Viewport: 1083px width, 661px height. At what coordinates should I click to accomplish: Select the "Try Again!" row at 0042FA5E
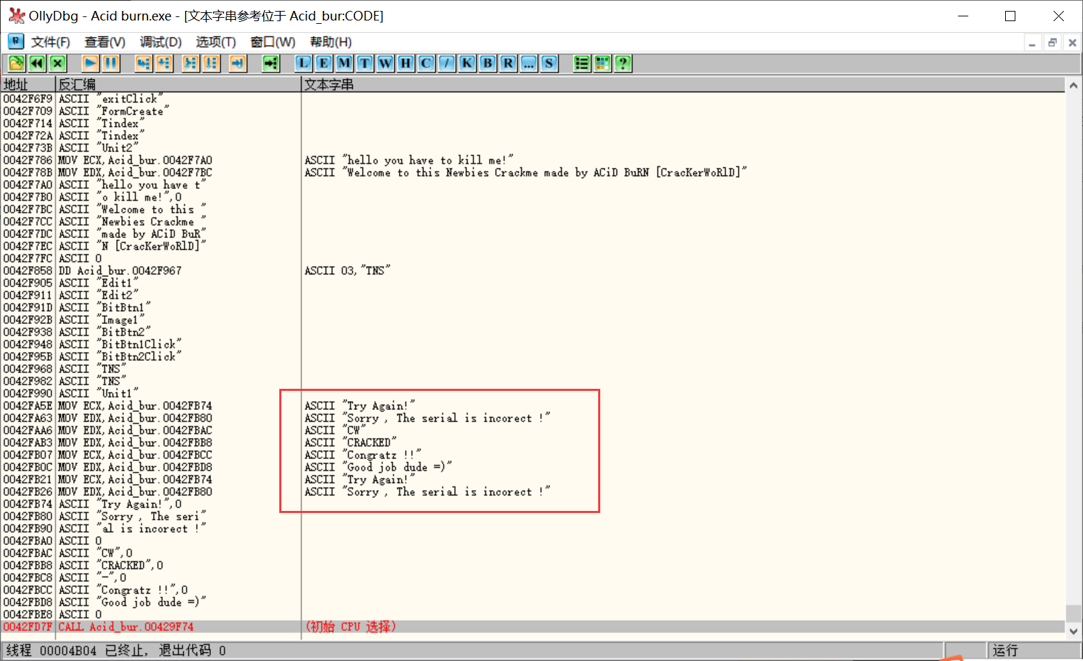click(x=533, y=406)
